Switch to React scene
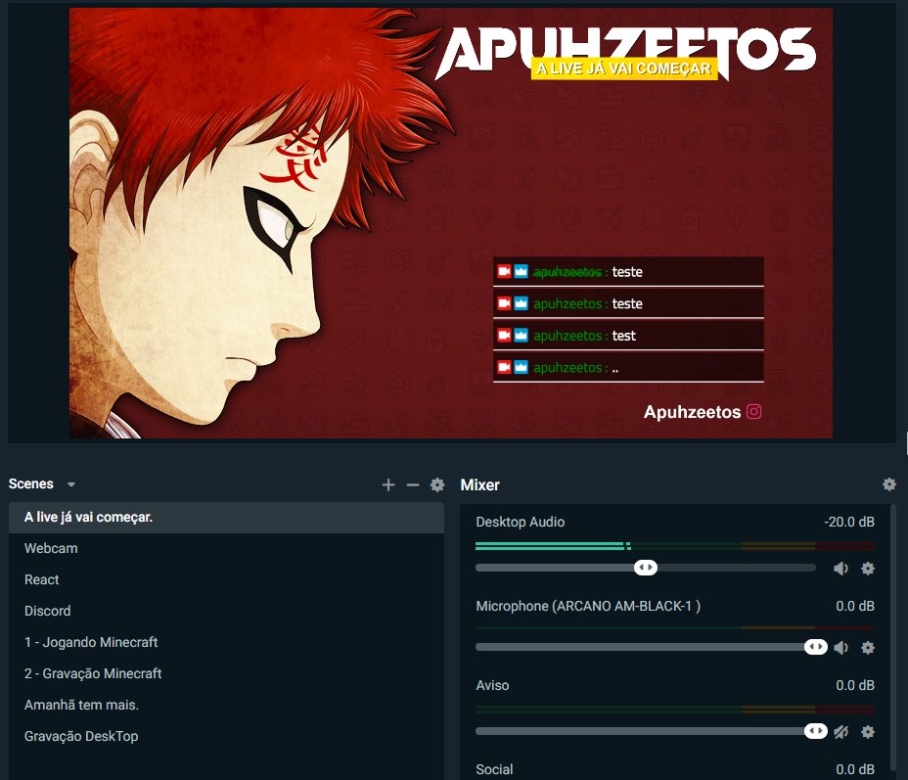908x780 pixels. point(226,579)
